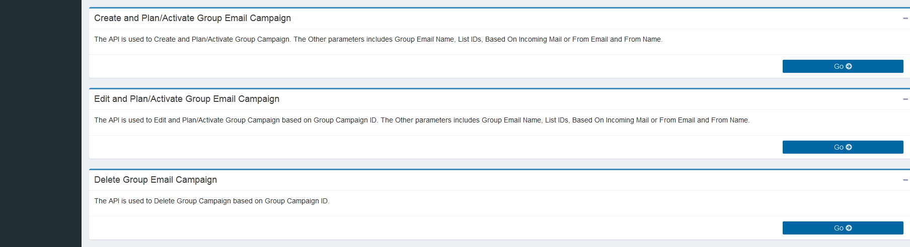Click the word "Go" in Delete campaign button

pyautogui.click(x=839, y=228)
